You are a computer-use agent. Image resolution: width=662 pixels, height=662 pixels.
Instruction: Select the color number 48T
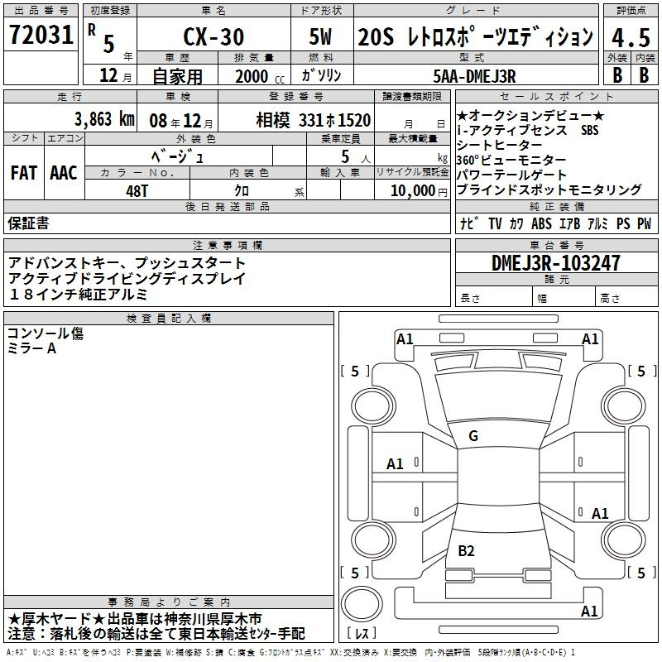137,190
